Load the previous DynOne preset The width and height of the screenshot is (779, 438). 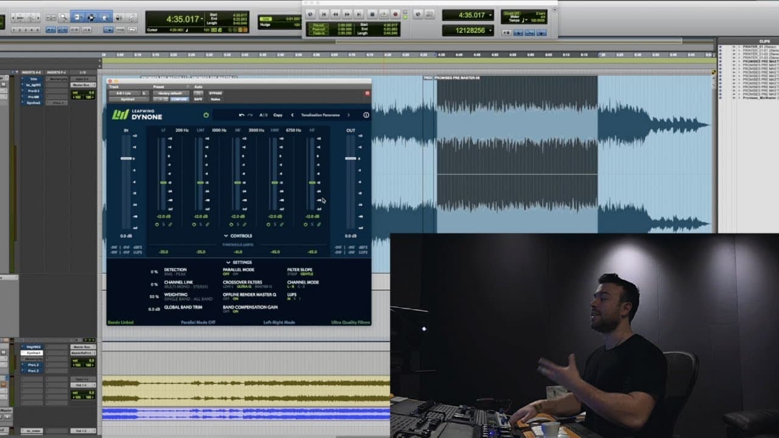coord(292,115)
